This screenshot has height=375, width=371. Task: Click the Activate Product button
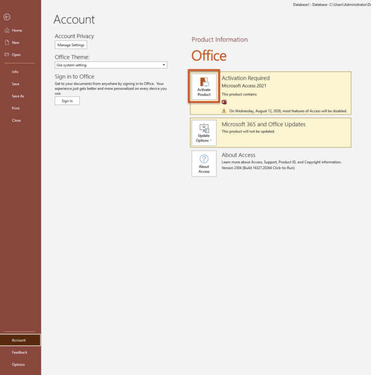[x=204, y=87]
